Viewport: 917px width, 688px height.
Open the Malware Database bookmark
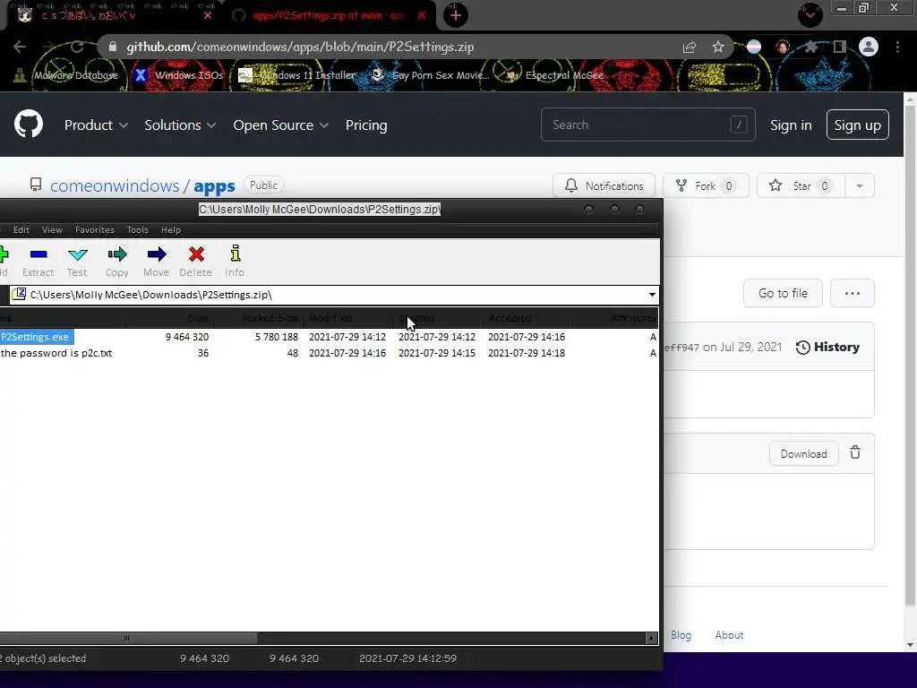point(66,75)
